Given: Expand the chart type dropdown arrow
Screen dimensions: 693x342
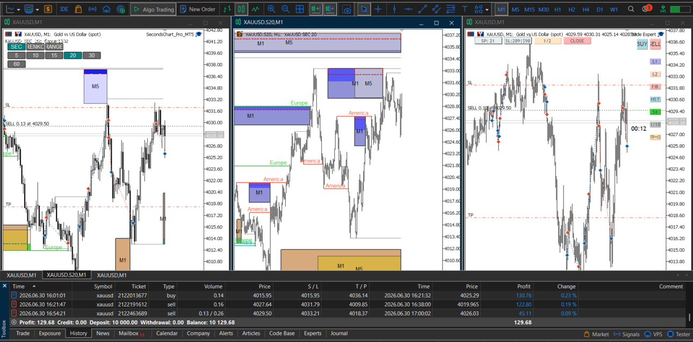Looking at the screenshot, I should [x=18, y=10].
